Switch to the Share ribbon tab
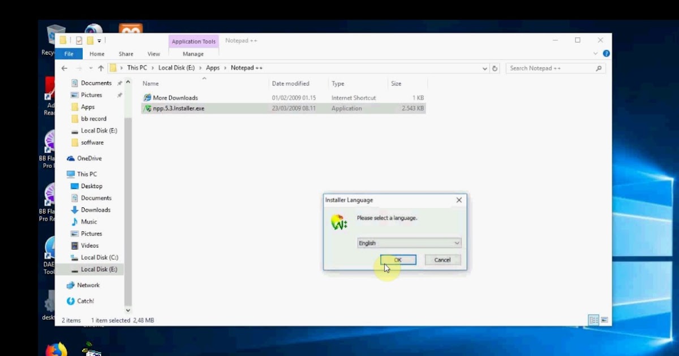The height and width of the screenshot is (356, 679). click(x=126, y=54)
